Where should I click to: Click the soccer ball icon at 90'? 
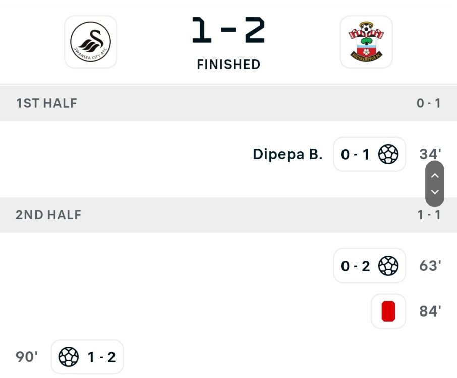69,357
